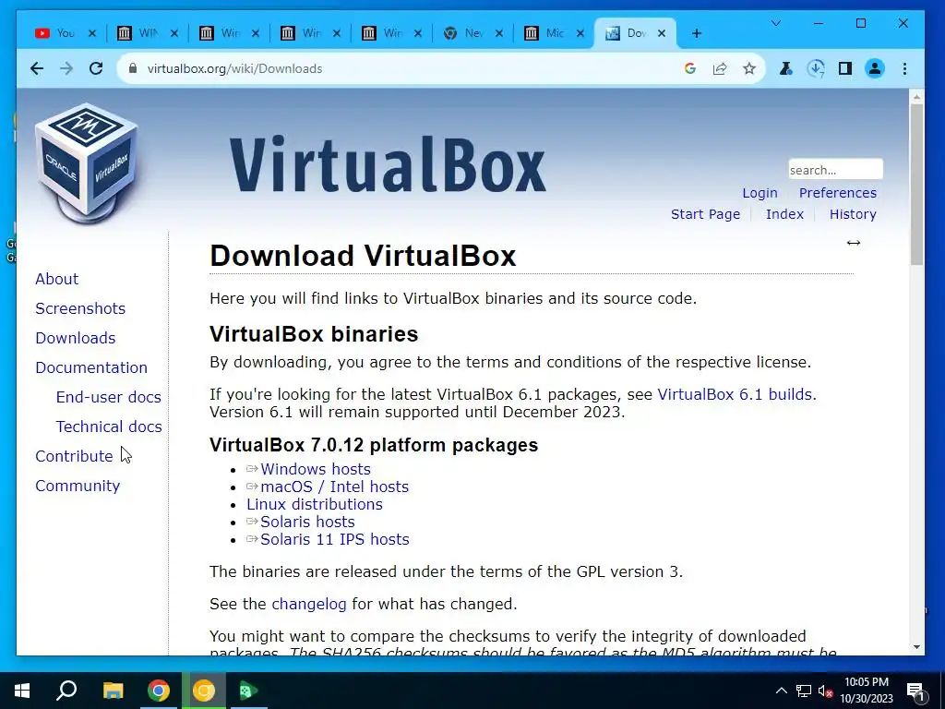
Task: Open the notification center icon
Action: [916, 692]
